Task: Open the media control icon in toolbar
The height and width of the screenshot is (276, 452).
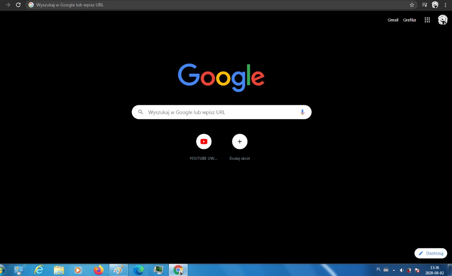Action: pos(424,5)
